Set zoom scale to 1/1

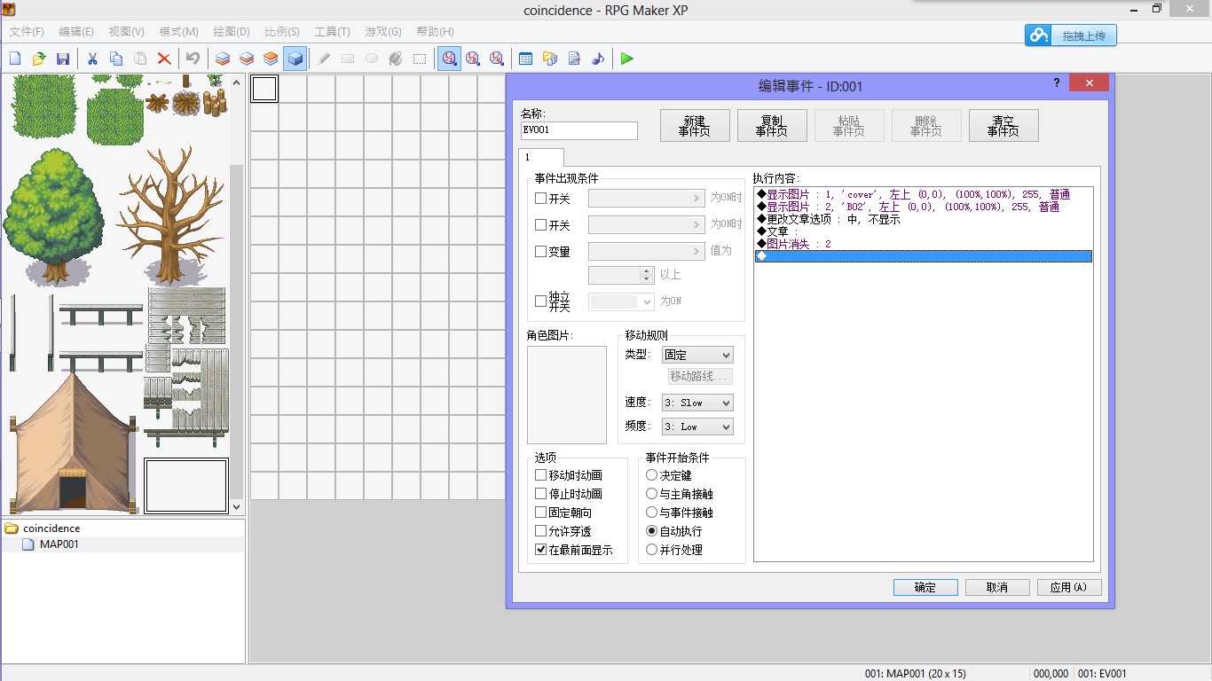point(449,59)
